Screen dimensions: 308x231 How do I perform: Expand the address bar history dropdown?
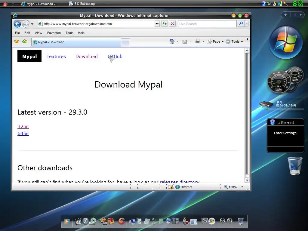coord(157,24)
